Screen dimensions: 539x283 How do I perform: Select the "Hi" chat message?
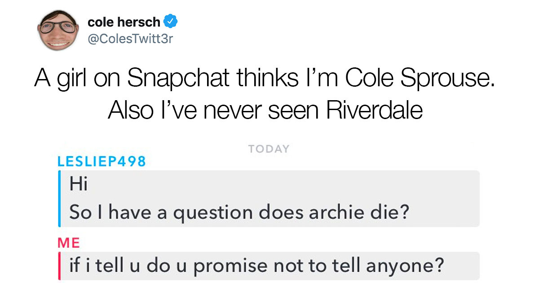(76, 184)
